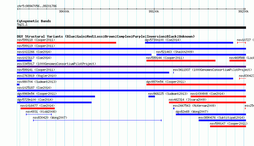Select the blue dgv82n68 gain bar
The image size is (254, 146).
[x=211, y=114]
